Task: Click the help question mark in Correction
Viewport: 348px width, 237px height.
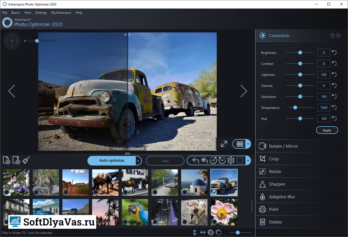Action: [x=333, y=35]
